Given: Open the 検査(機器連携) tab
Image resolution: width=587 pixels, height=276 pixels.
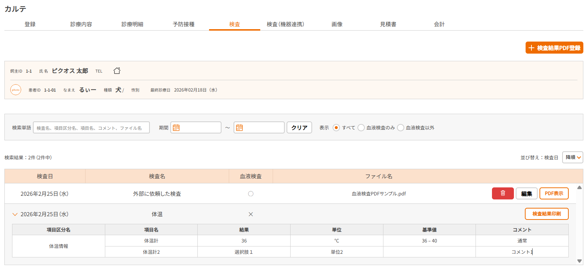Looking at the screenshot, I should (x=285, y=24).
